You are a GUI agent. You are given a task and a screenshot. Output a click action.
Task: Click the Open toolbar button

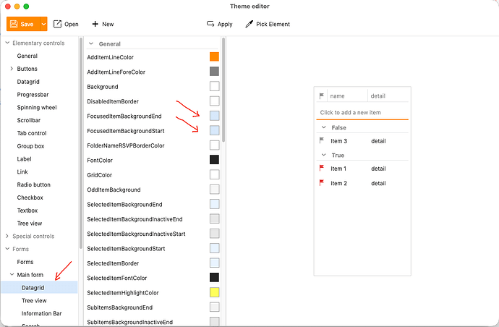pos(66,24)
